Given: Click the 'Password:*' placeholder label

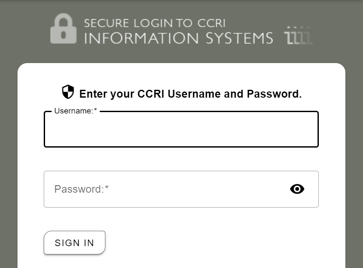Looking at the screenshot, I should tap(81, 189).
